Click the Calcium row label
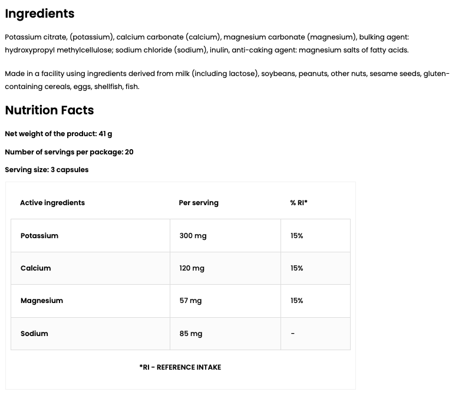452x395 pixels. [36, 268]
